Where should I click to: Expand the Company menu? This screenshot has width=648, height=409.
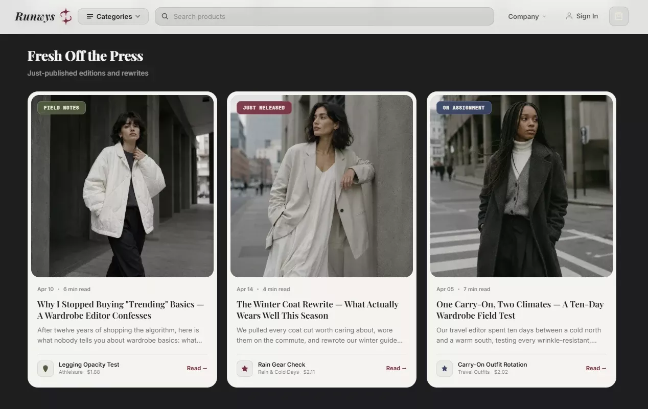click(x=527, y=16)
